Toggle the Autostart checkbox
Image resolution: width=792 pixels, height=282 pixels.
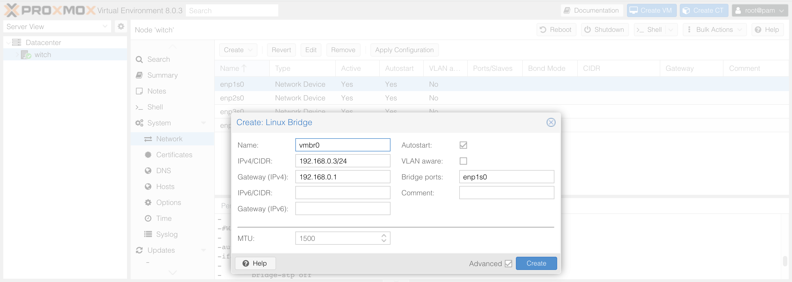pos(463,145)
